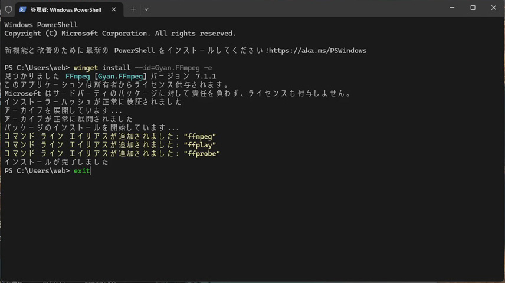Click the "ffprobe" alias name
The height and width of the screenshot is (283, 505).
[201, 154]
